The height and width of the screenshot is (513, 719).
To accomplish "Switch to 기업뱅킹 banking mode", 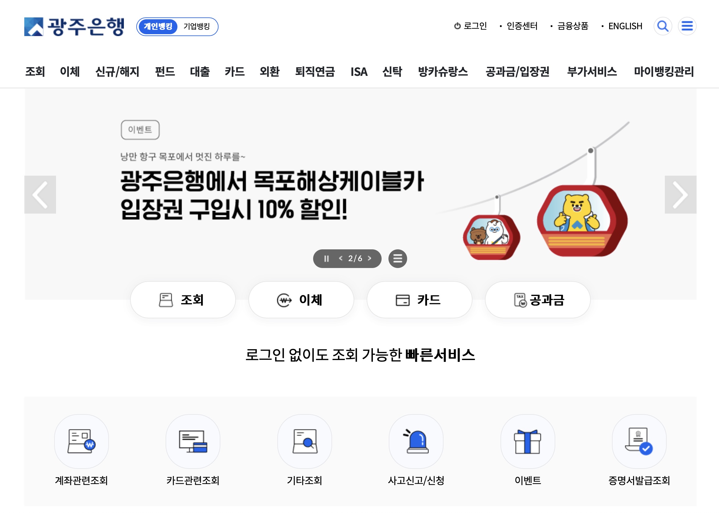I will click(196, 27).
